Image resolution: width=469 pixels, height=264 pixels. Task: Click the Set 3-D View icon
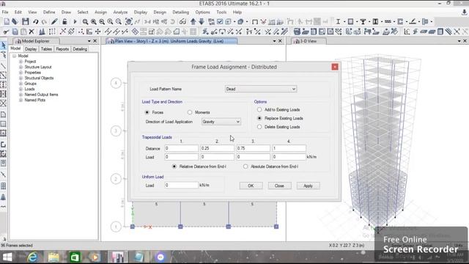click(147, 21)
